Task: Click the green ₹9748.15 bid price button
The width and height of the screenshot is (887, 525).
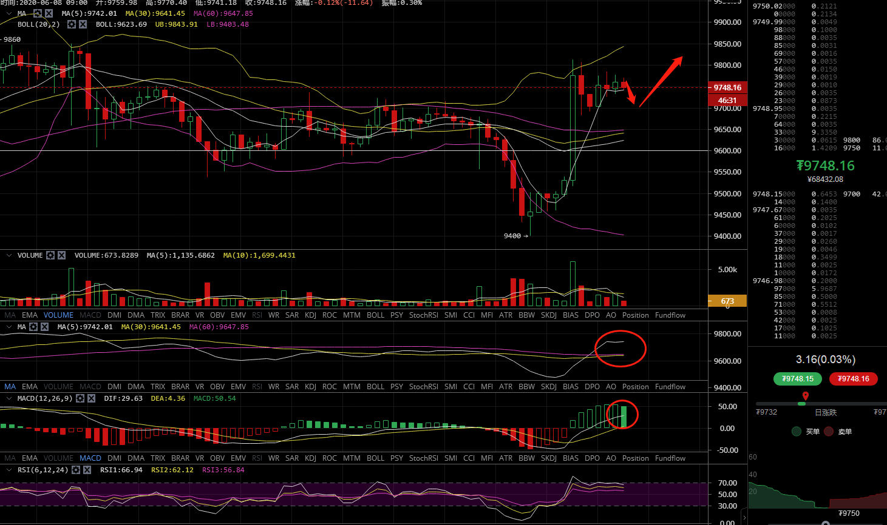Action: click(797, 379)
